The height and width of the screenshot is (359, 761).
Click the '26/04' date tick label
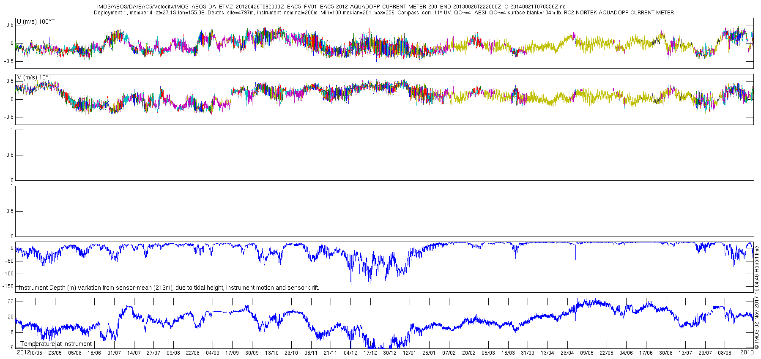(567, 353)
